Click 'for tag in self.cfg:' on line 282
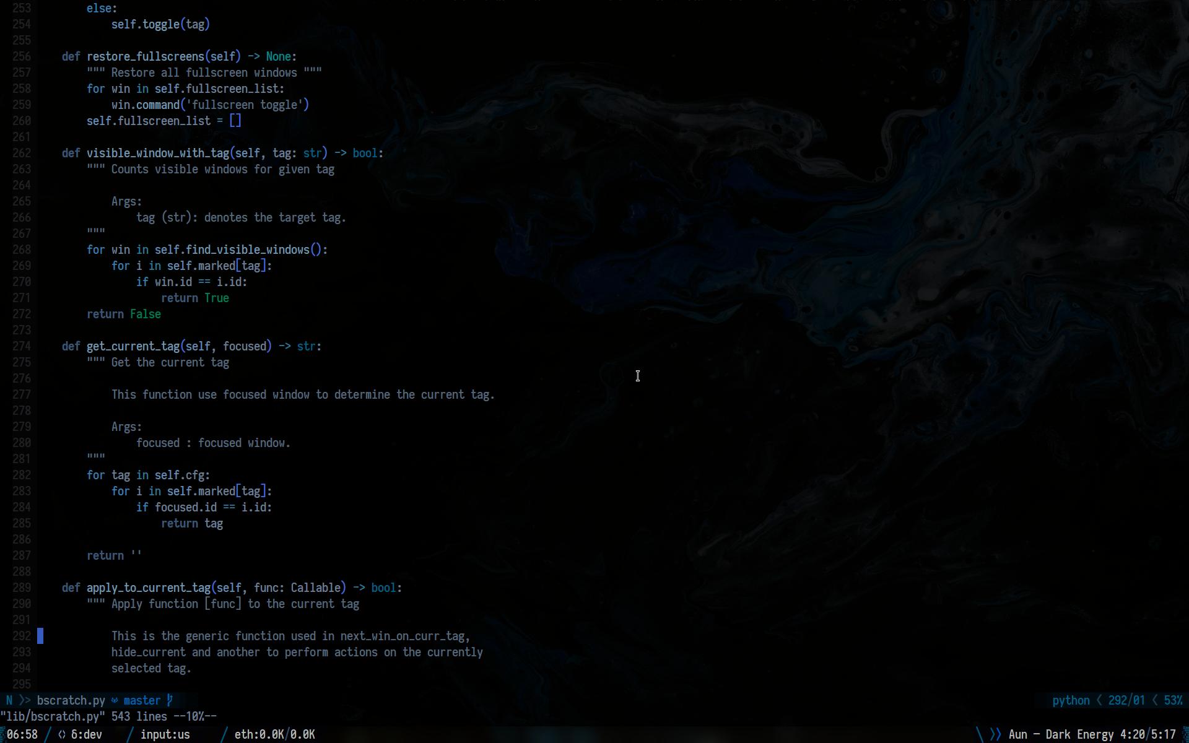The height and width of the screenshot is (743, 1189). [149, 475]
